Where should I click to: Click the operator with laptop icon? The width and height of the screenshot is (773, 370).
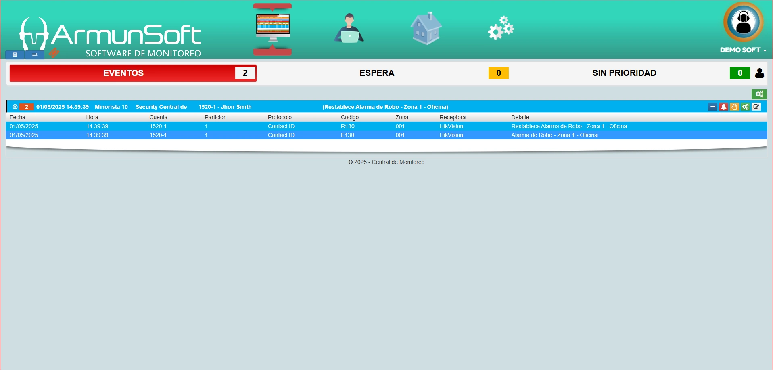(x=349, y=29)
